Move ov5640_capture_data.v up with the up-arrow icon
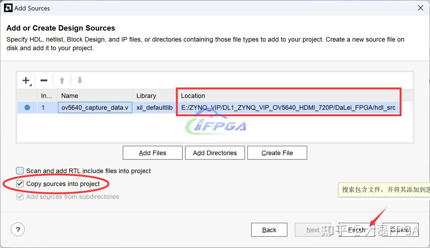 tap(62, 80)
